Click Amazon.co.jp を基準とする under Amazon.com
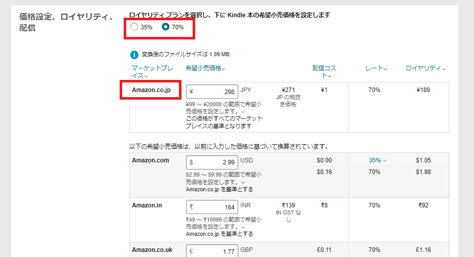This screenshot has height=257, width=474. point(220,189)
